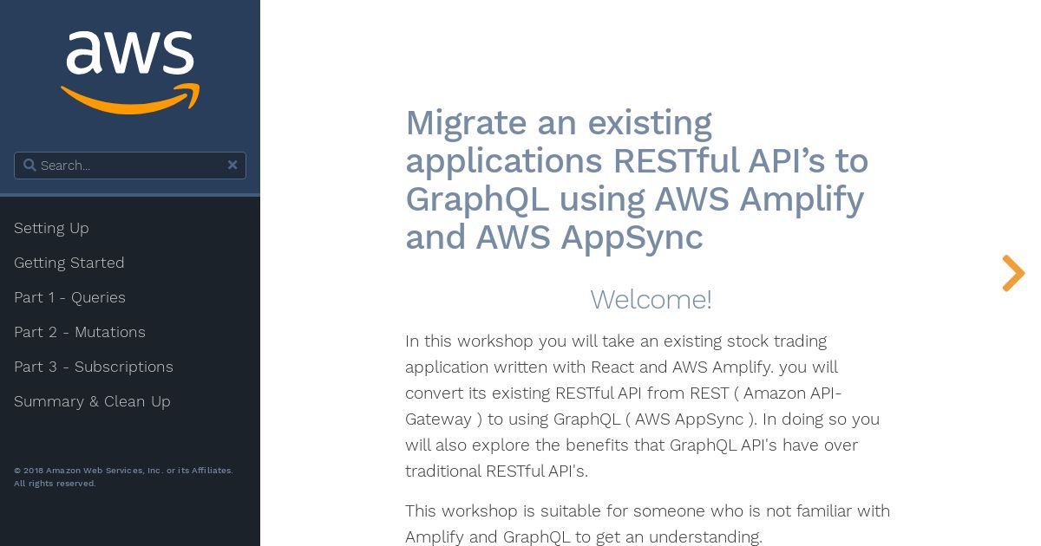Go to next page with orange chevron

[1013, 273]
